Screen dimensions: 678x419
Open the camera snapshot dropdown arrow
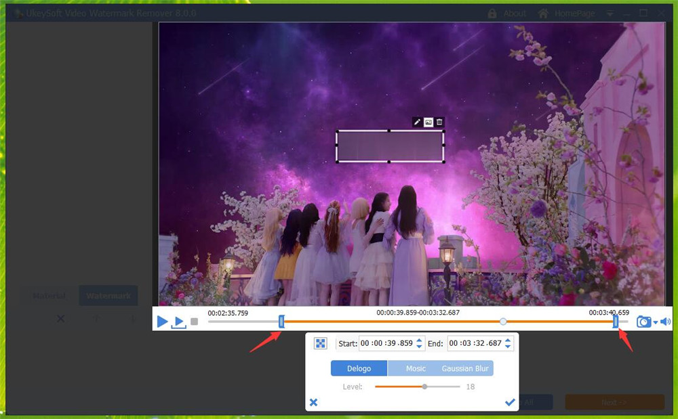[656, 322]
